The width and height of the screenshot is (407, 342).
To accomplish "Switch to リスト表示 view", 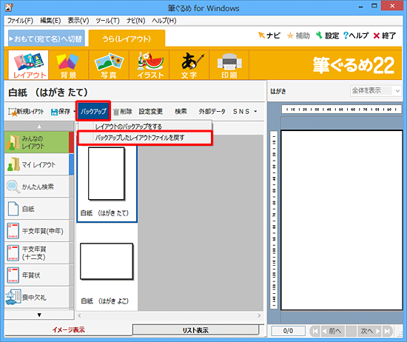I will [x=195, y=330].
